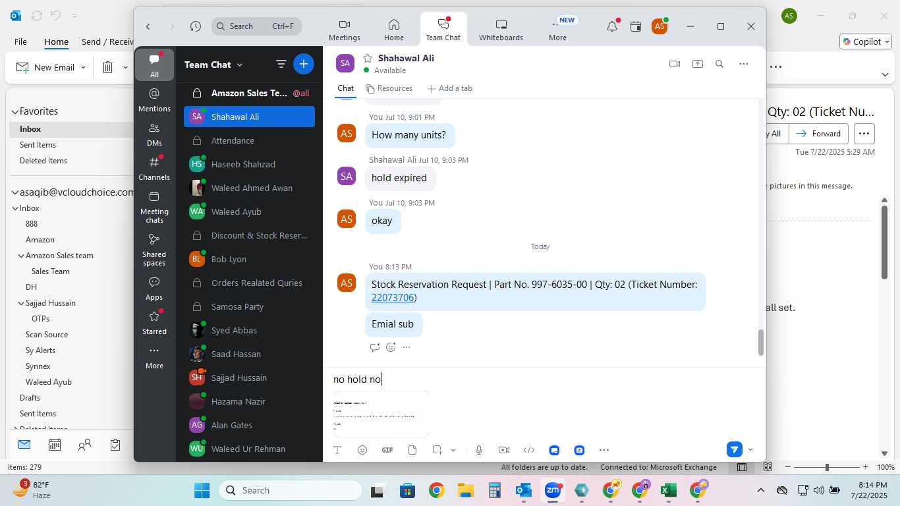
Task: Add emoji reaction to Emial sub message
Action: (x=391, y=347)
